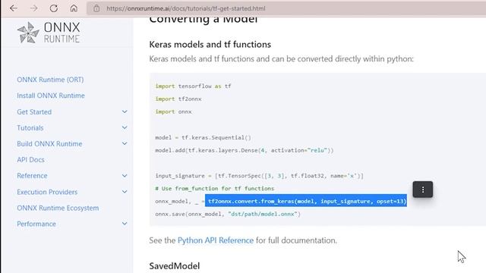The image size is (486, 273).
Task: Open the Get Started sidebar link
Action: click(34, 112)
